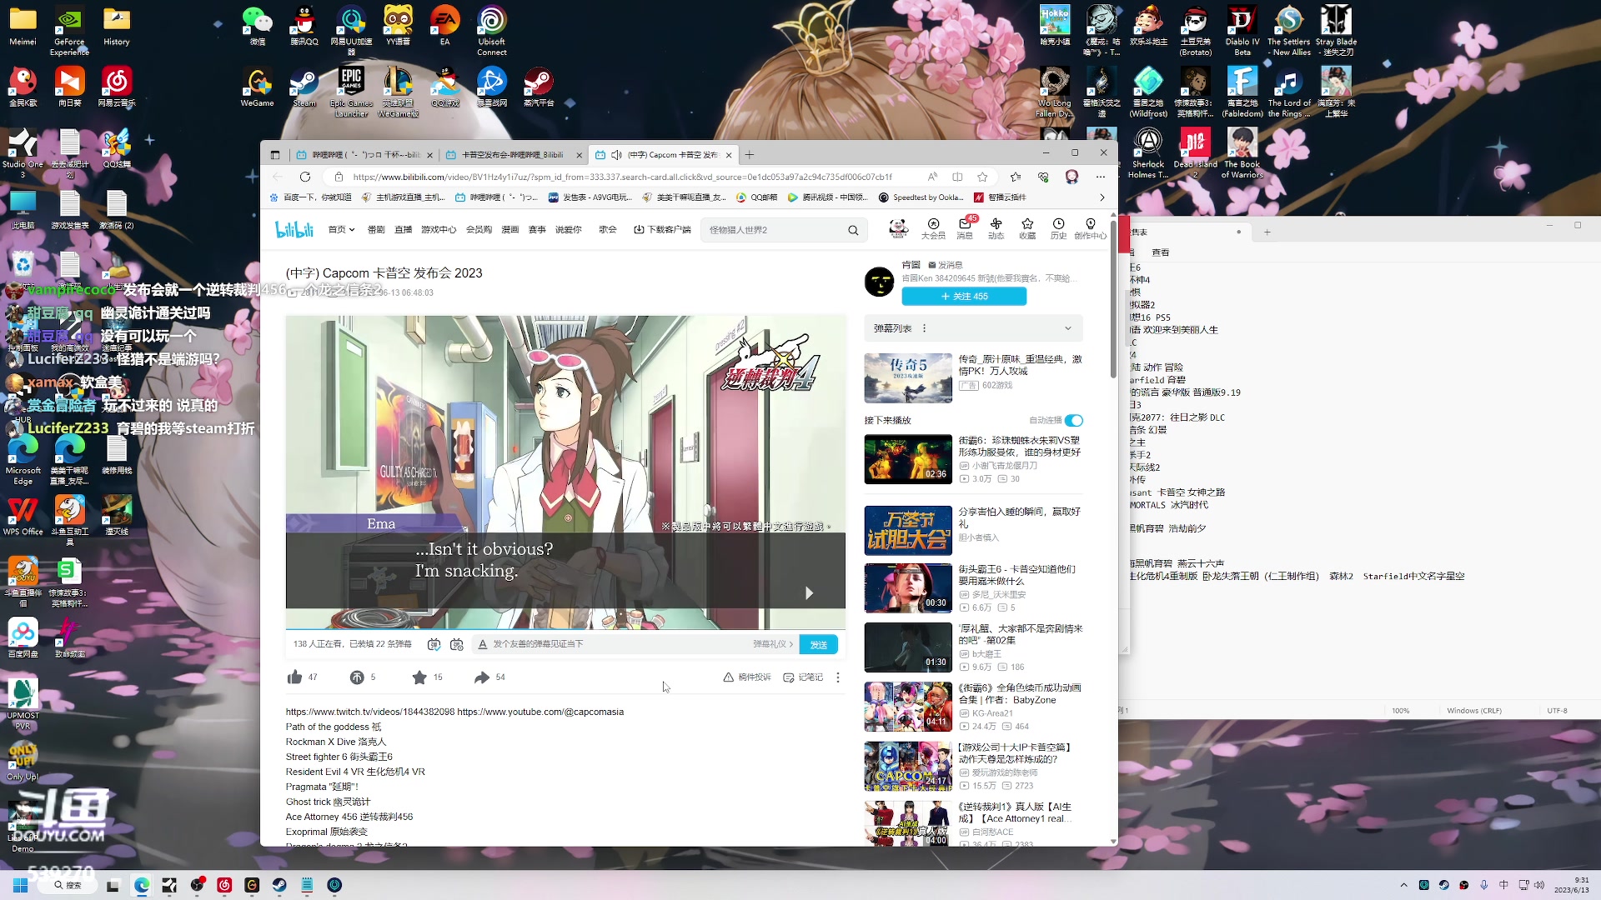Open 大会员 membership icon
Screen dimensions: 1601x900
(x=933, y=228)
